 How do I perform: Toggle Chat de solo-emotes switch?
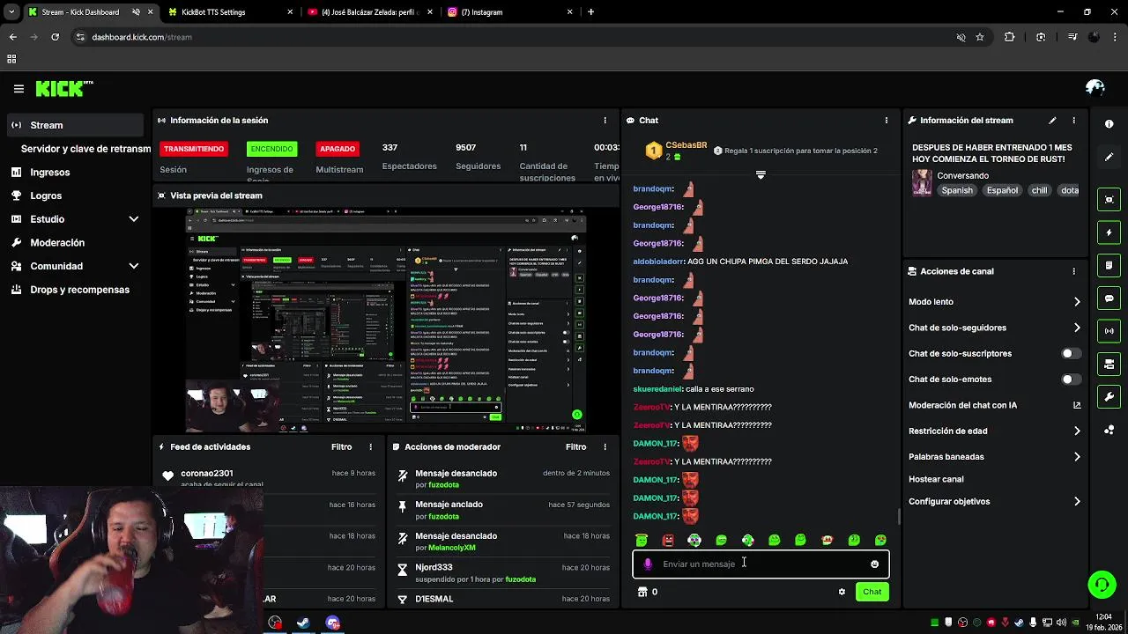click(x=1071, y=380)
